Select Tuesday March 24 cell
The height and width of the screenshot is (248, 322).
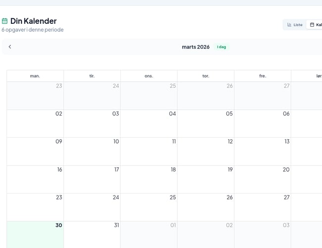pos(92,207)
